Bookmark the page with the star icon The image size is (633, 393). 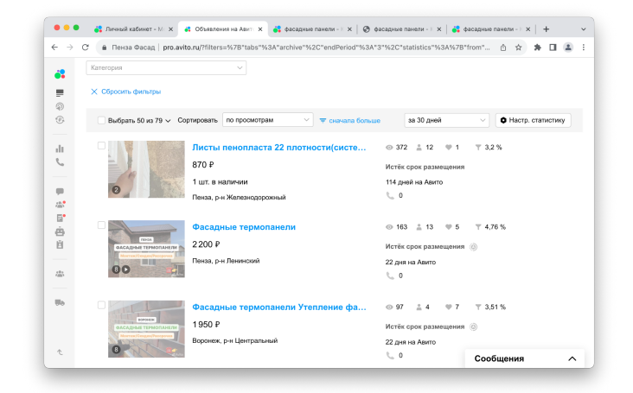coord(518,48)
